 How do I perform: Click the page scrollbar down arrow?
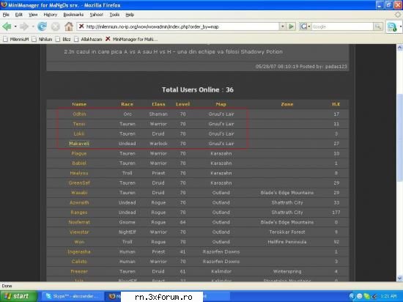point(399,278)
